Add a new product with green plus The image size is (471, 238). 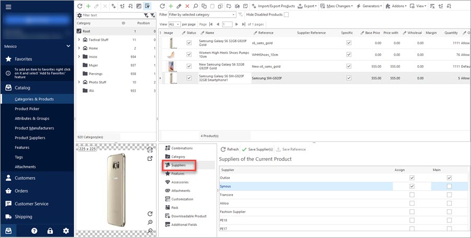171,6
